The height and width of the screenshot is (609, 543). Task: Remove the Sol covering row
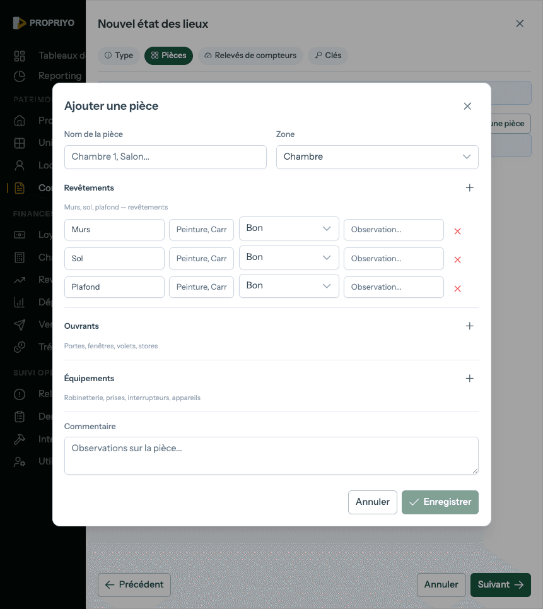click(458, 259)
